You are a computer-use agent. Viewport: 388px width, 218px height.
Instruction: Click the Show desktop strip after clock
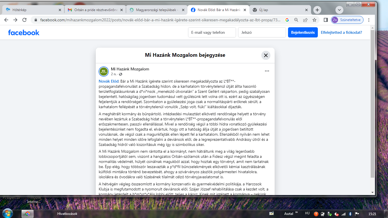tap(386, 214)
